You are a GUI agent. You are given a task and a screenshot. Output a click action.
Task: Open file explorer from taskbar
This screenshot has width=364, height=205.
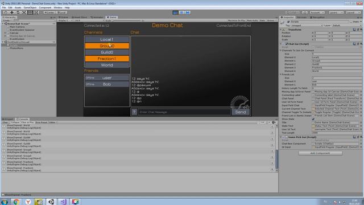point(39,202)
